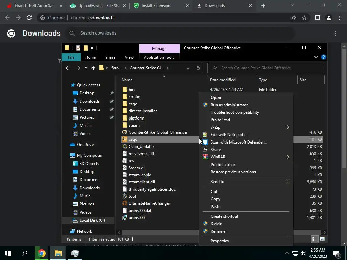347x260 pixels.
Task: Open Properties from the context menu
Action: coord(220,241)
